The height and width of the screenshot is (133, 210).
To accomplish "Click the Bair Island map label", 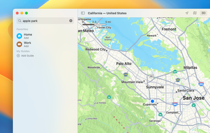I will click(108, 38).
